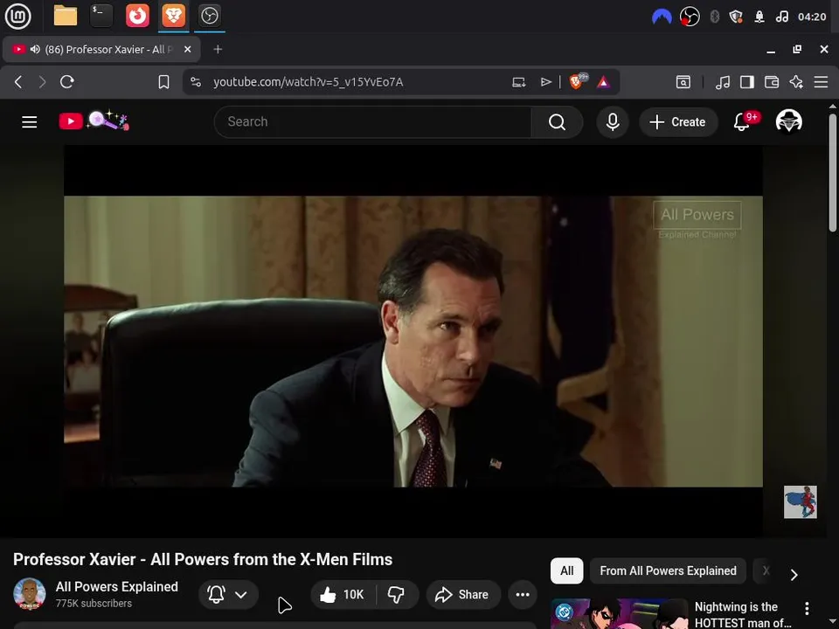Image resolution: width=839 pixels, height=629 pixels.
Task: Open the account avatar menu
Action: click(x=788, y=121)
